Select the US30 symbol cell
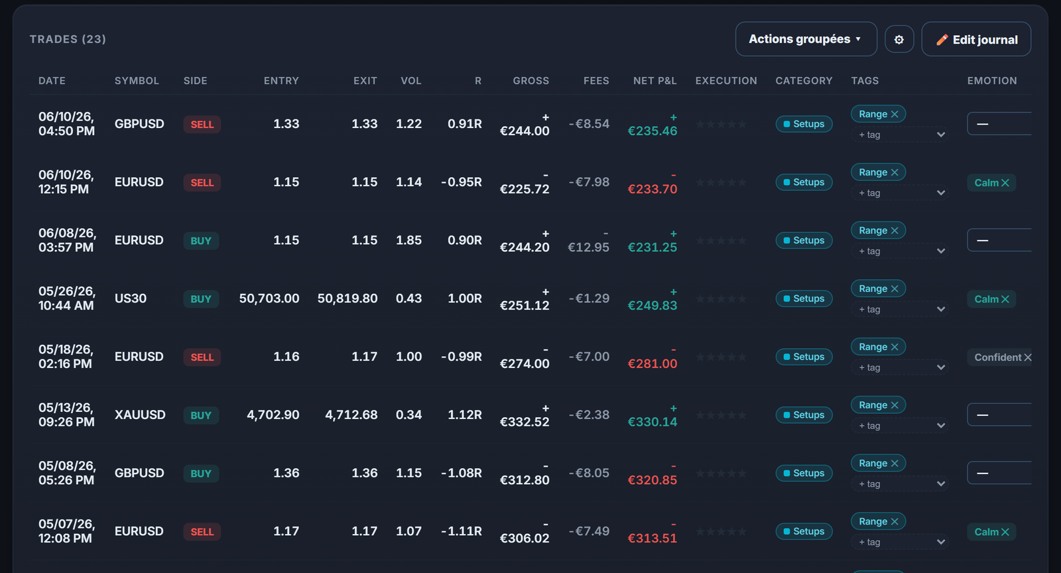This screenshot has width=1061, height=573. coord(131,298)
